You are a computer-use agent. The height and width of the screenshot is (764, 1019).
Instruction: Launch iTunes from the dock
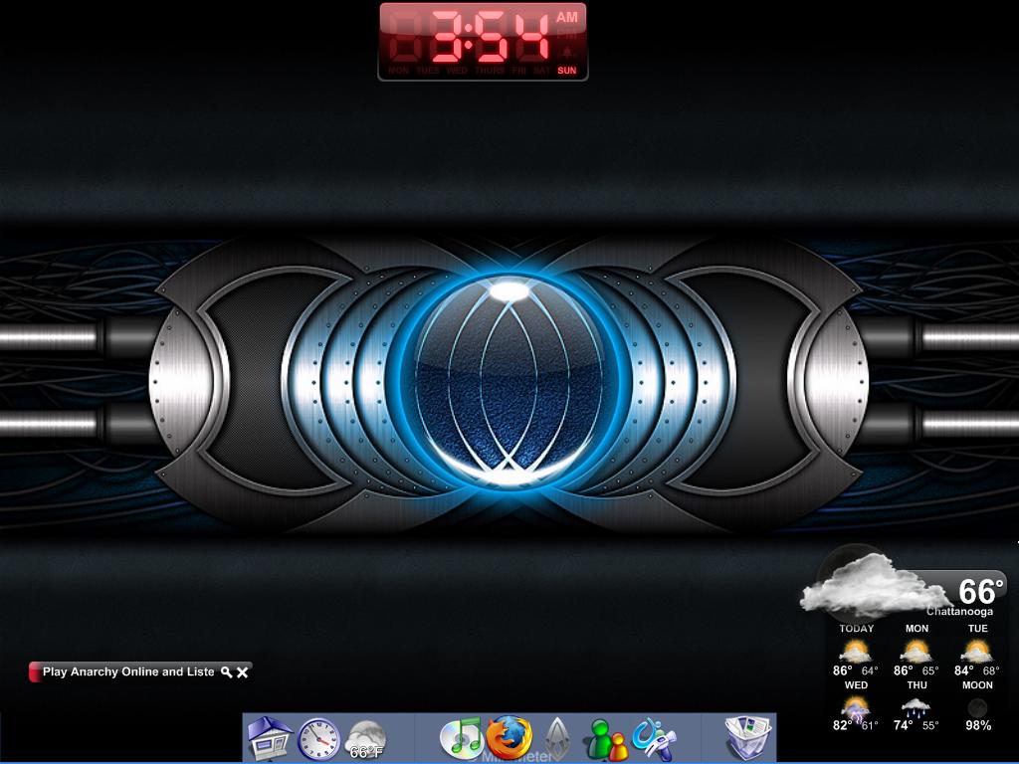point(461,738)
